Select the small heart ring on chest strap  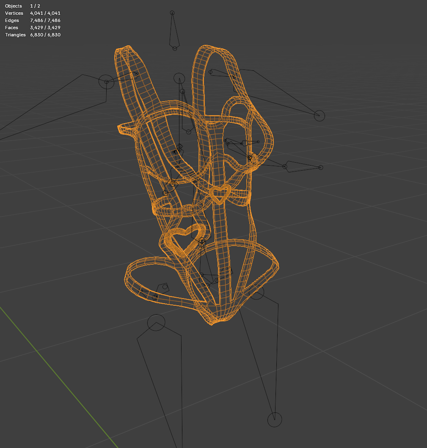pos(219,194)
